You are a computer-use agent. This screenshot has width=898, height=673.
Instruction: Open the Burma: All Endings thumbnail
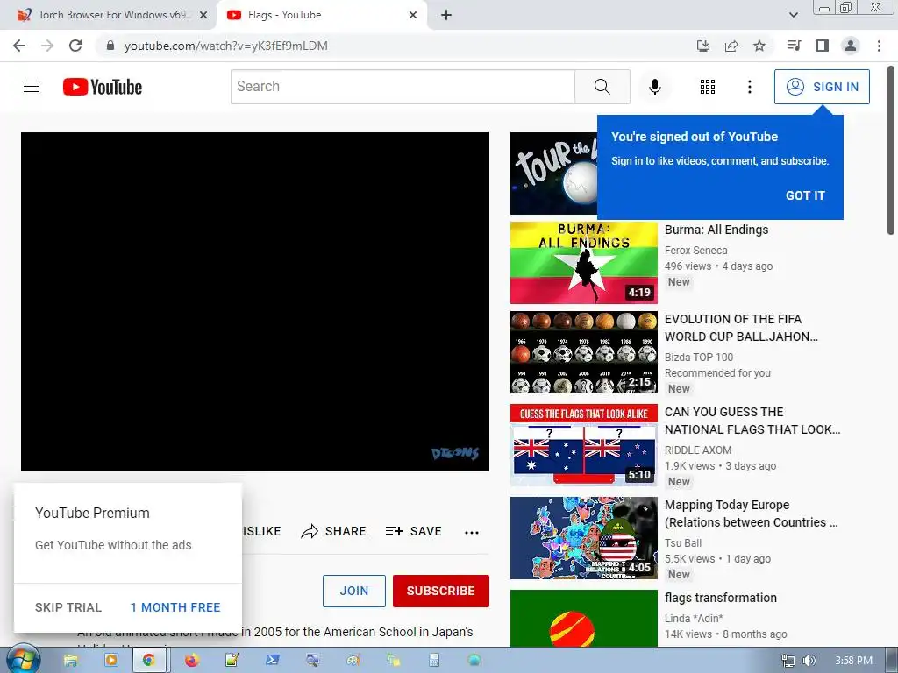point(583,263)
